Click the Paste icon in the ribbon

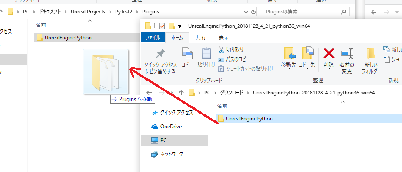206,54
